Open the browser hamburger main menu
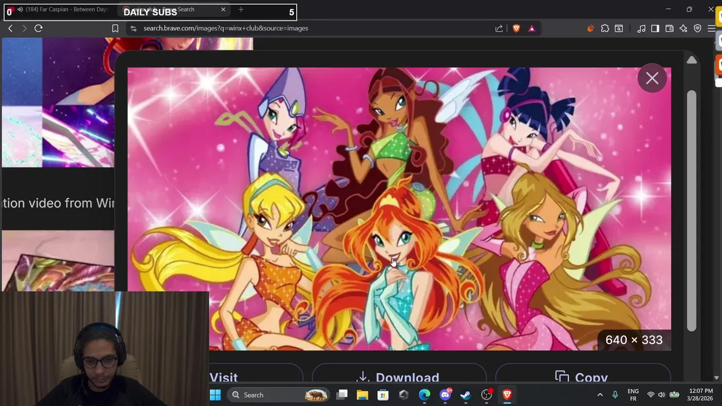722x406 pixels. [712, 28]
